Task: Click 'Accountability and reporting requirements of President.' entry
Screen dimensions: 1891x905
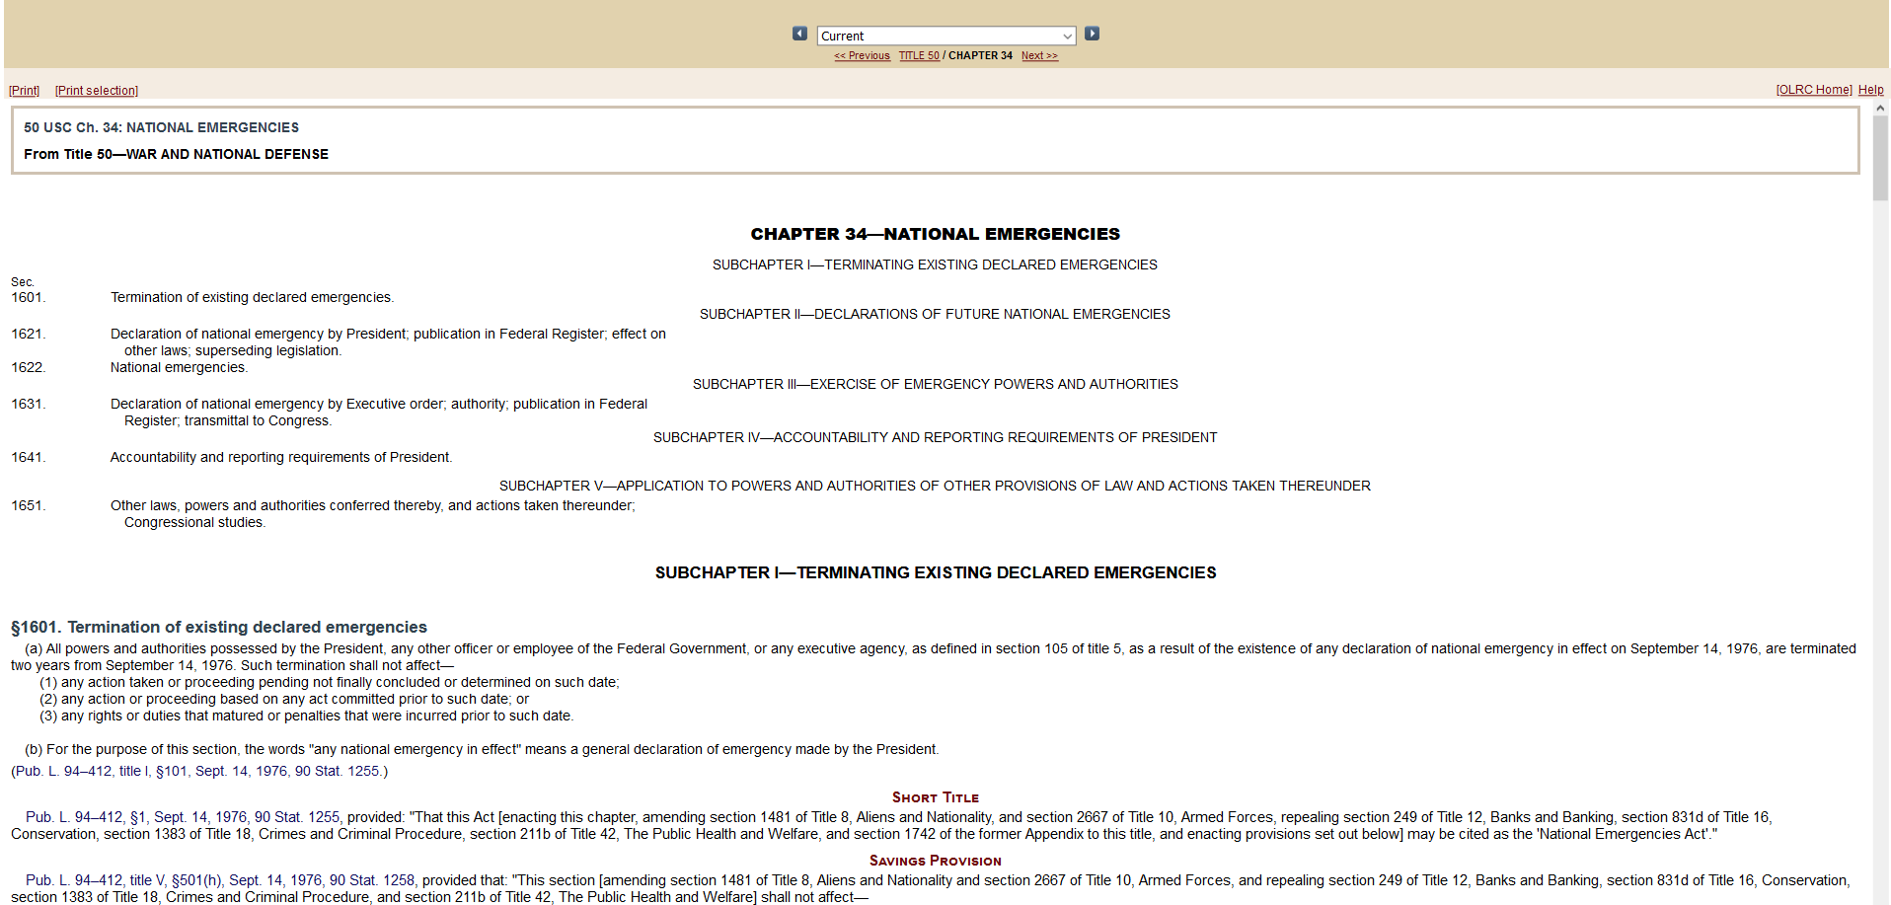Action: pyautogui.click(x=281, y=457)
